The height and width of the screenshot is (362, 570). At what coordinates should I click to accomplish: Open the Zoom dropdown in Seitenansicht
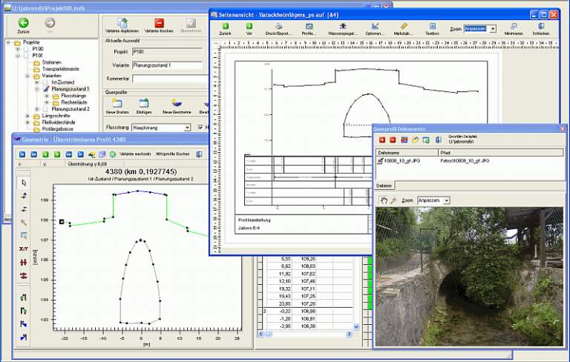[x=492, y=28]
